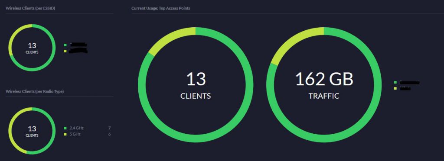Click green swatch in Top Access Points legend

tap(395, 83)
